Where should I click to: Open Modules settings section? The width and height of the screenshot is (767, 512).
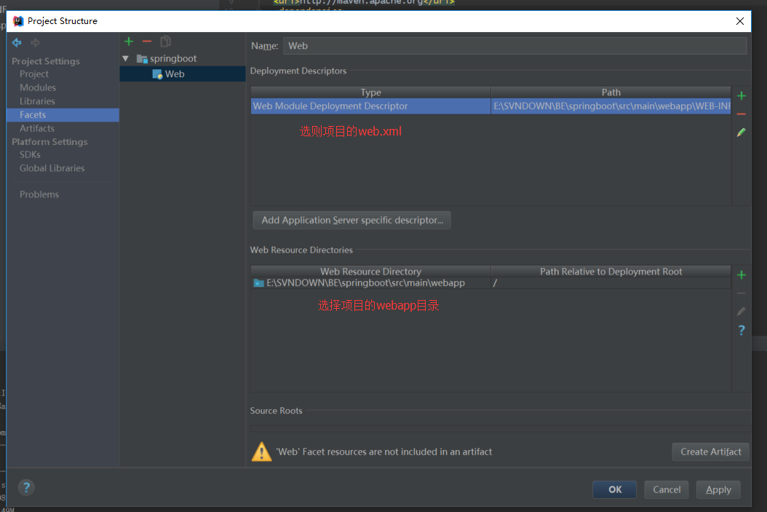38,87
